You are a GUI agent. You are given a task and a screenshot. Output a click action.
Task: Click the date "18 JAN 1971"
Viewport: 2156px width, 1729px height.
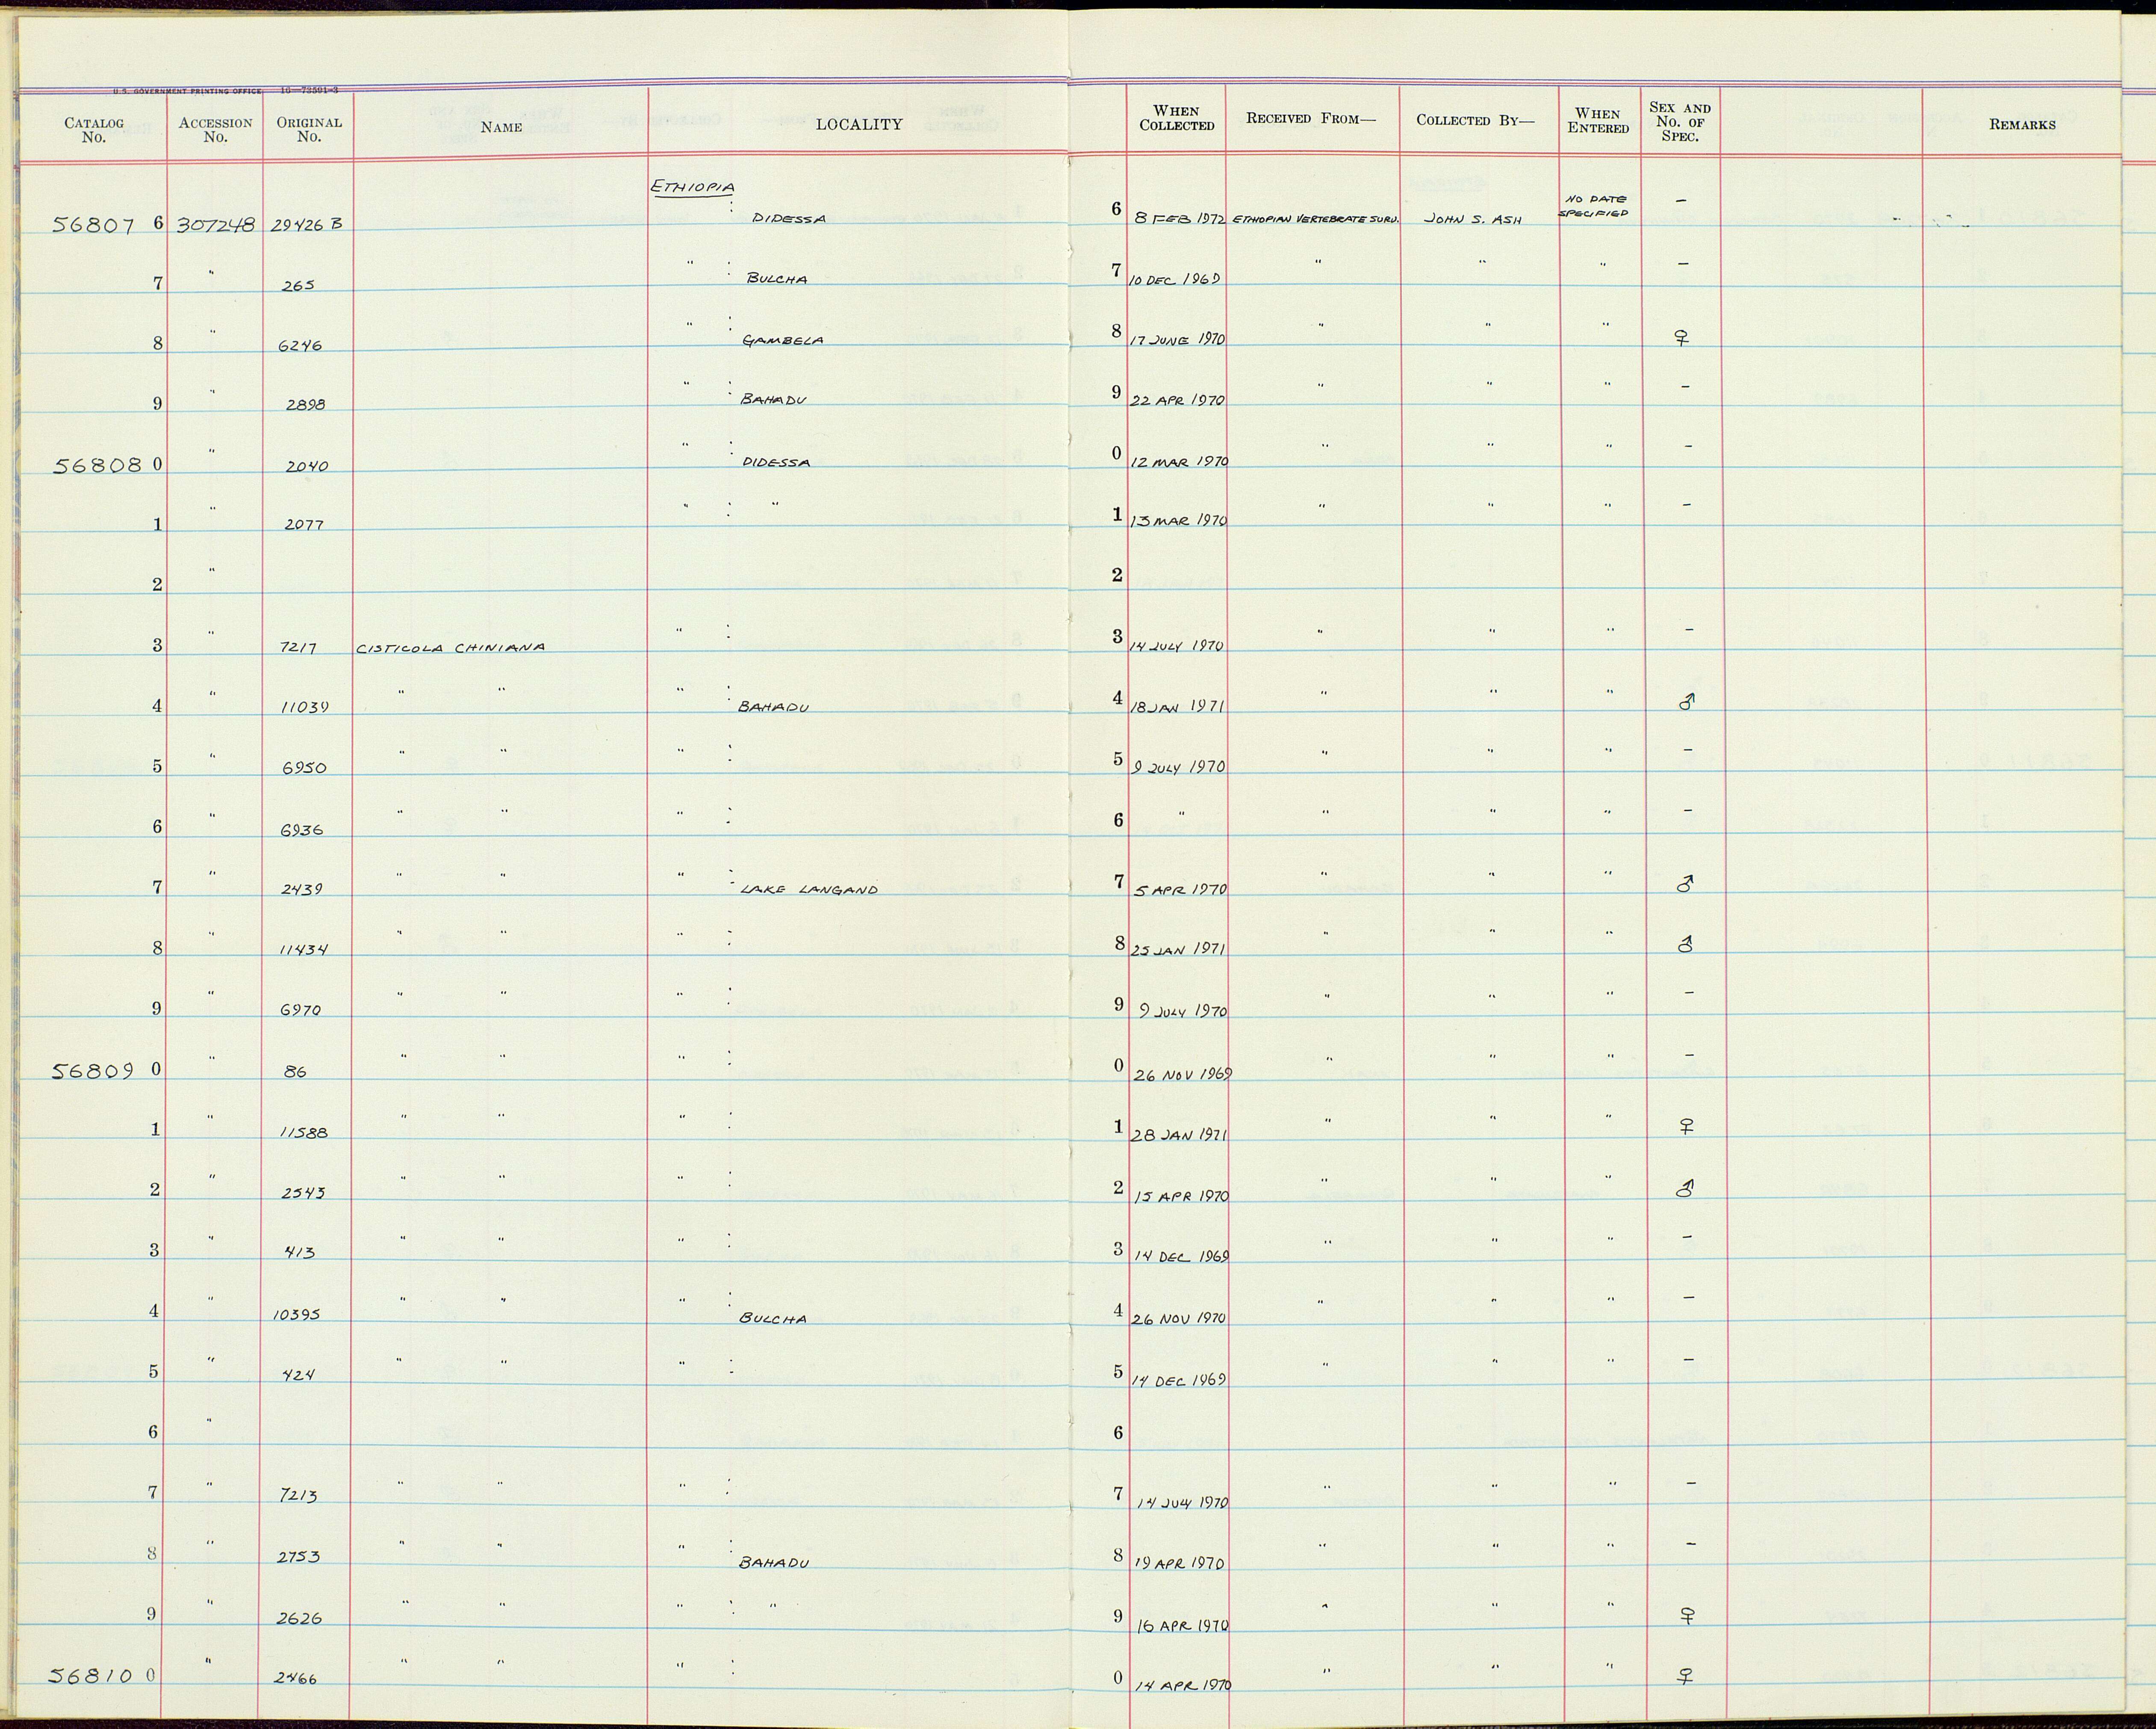(1178, 706)
